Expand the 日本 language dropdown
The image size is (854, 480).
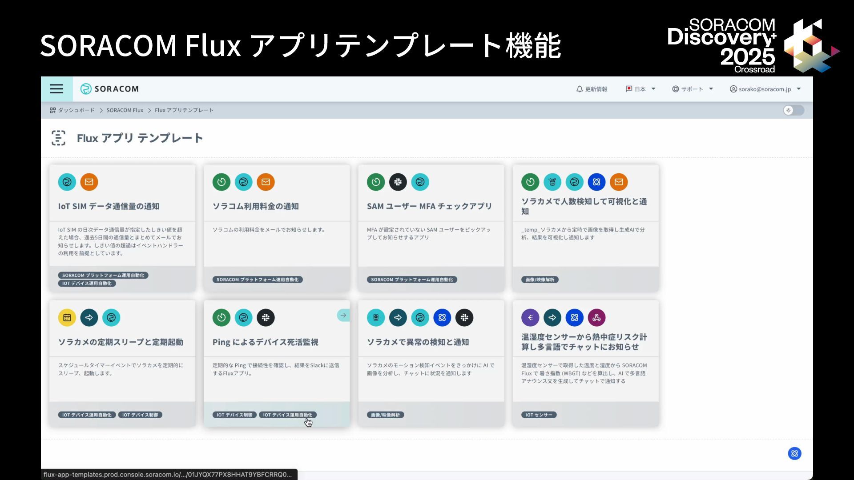640,89
